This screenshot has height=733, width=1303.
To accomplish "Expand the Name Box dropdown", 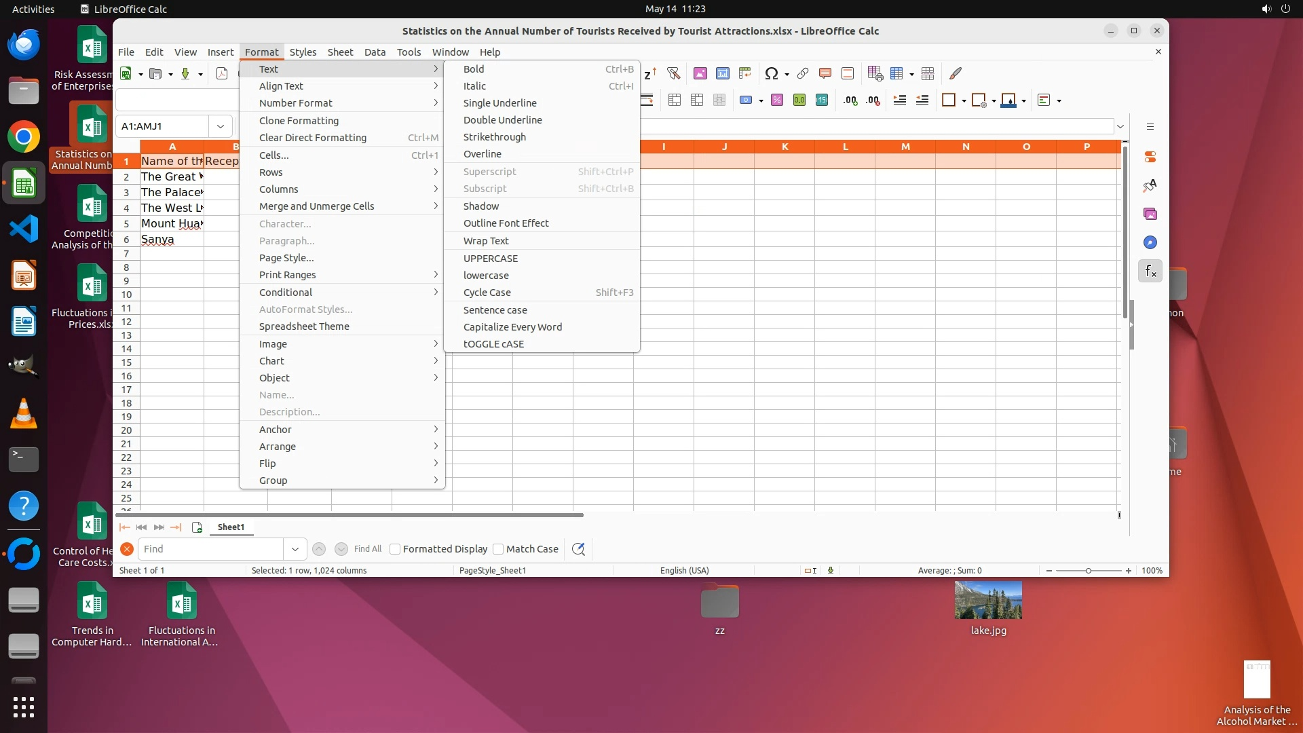I will 221,126.
